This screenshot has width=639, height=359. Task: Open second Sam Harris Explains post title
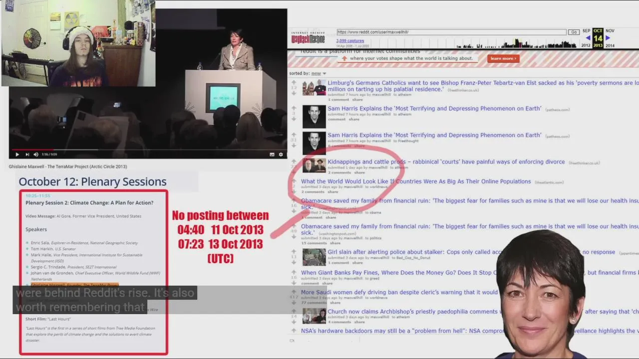(434, 135)
